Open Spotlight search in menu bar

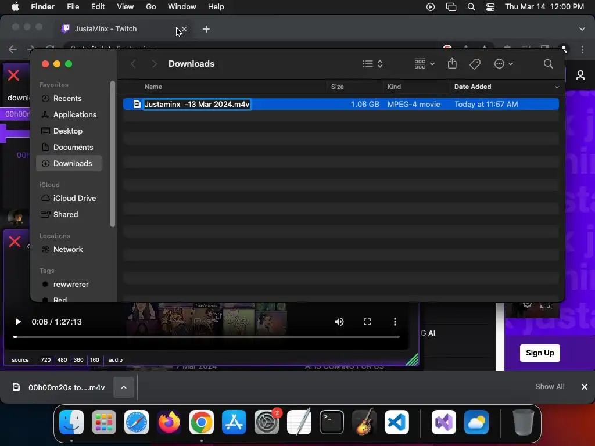click(471, 7)
